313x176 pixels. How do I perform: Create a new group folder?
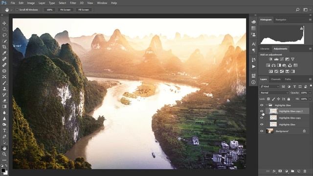(292, 171)
